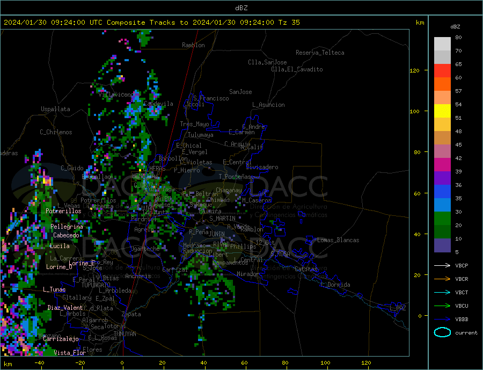
Task: Click the 'C_Guido' map label
Action: coord(72,168)
